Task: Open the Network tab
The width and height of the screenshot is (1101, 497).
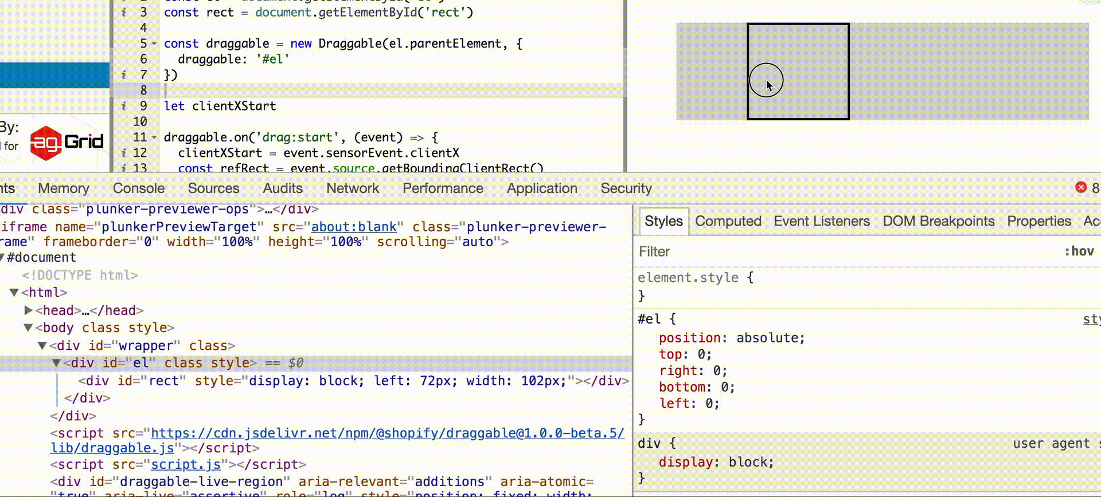Action: [x=353, y=188]
